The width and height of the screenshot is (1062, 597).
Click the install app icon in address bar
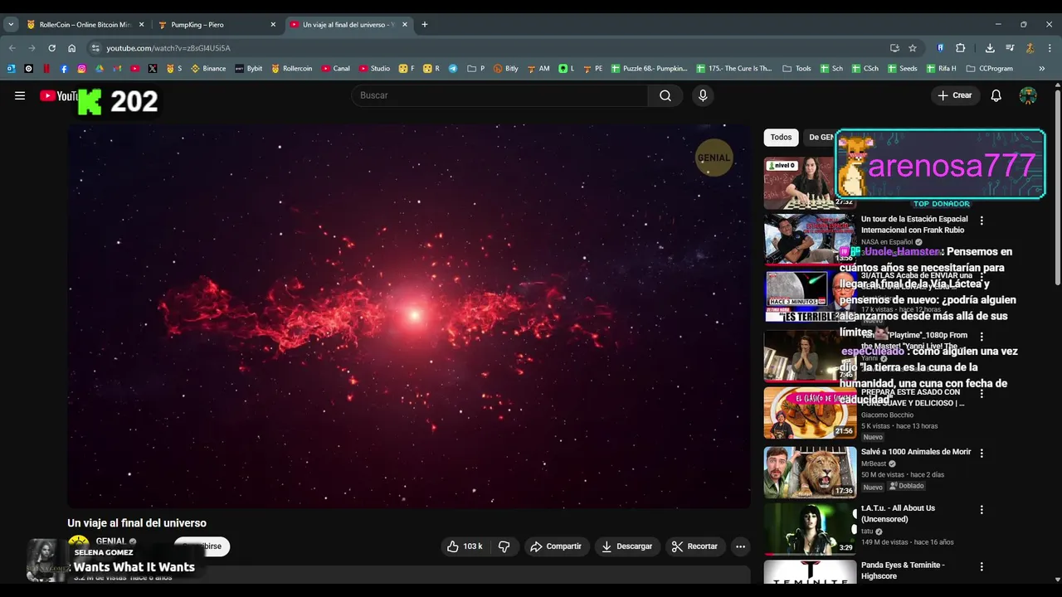click(894, 48)
